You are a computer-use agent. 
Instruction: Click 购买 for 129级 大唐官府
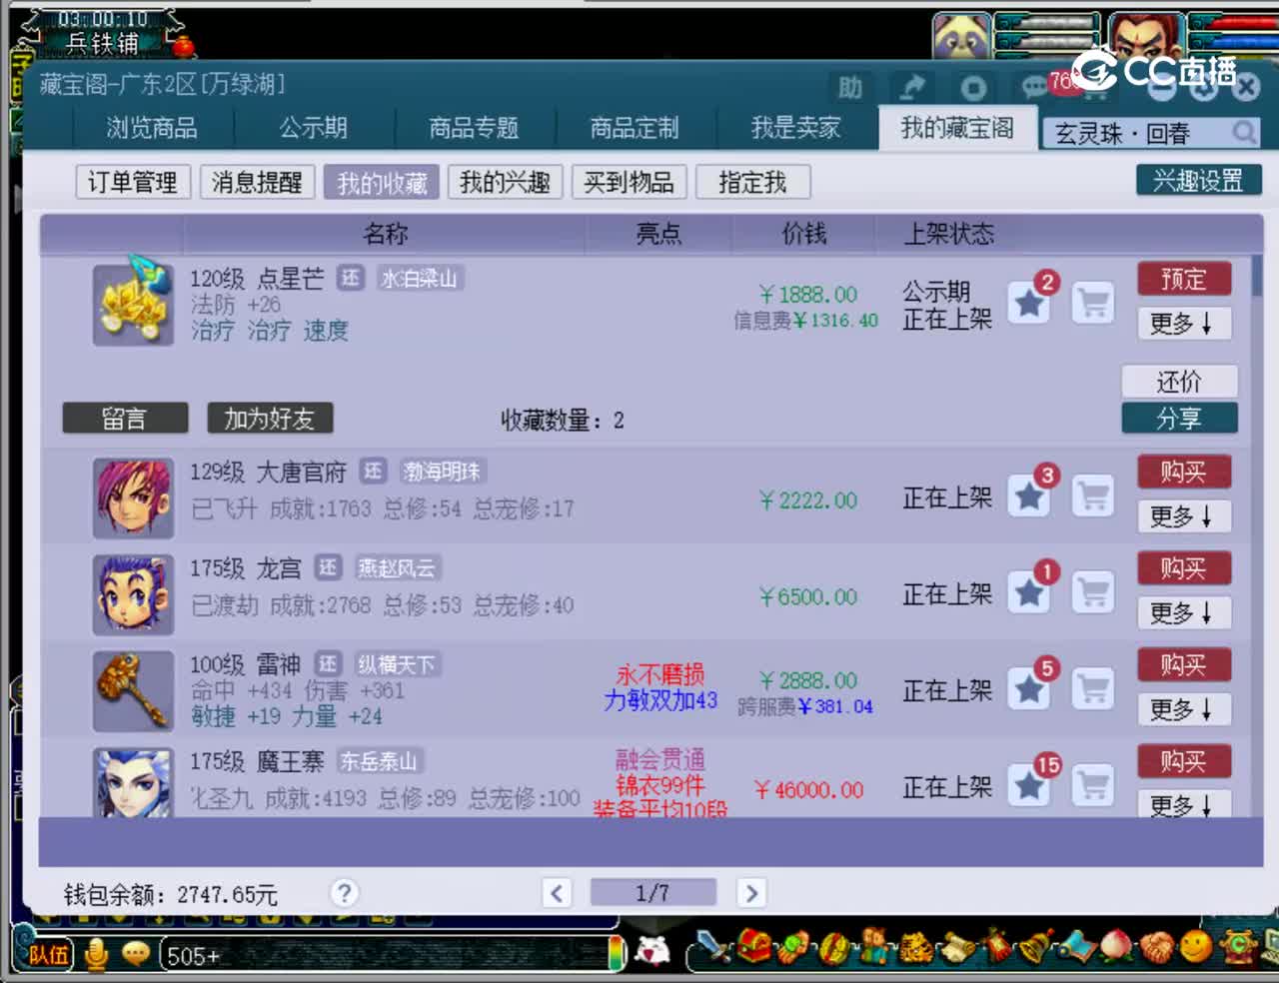pyautogui.click(x=1183, y=472)
